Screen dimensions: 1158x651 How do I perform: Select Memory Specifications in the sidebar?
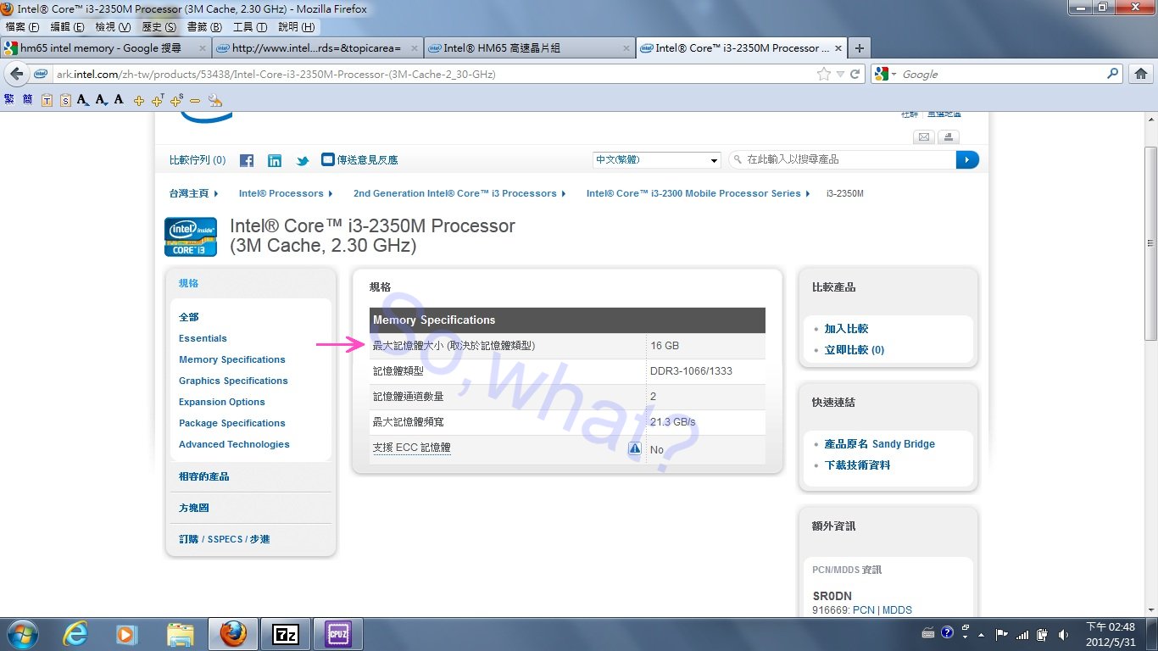(x=232, y=359)
